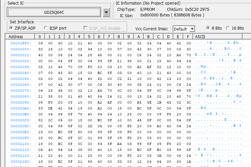Select the ZIF/SP.ADP interface option
The height and width of the screenshot is (167, 251).
coord(12,28)
